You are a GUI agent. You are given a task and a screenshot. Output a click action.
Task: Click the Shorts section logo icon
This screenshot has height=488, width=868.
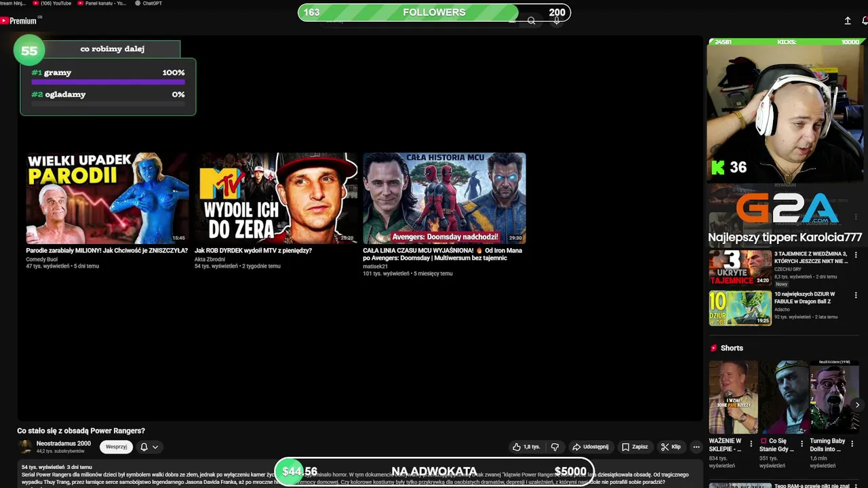coord(713,348)
